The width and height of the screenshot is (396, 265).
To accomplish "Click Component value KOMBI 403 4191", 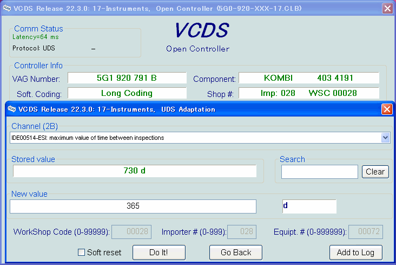I will (x=309, y=78).
